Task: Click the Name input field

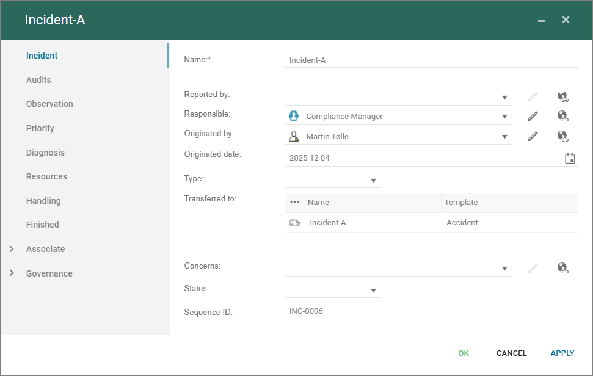Action: [x=431, y=60]
